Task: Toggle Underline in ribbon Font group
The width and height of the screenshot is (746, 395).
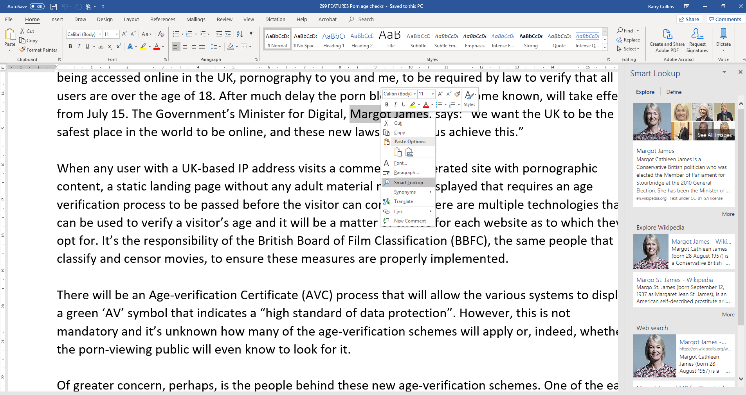Action: tap(87, 47)
